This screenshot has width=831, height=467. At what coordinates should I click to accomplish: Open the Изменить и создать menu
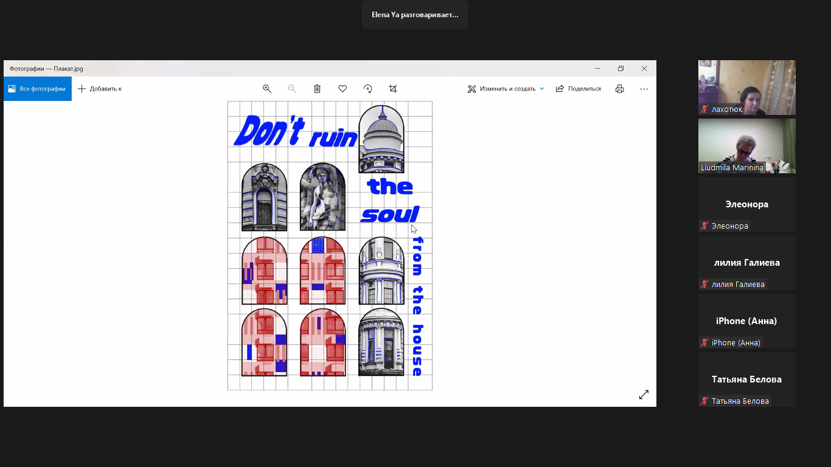506,89
